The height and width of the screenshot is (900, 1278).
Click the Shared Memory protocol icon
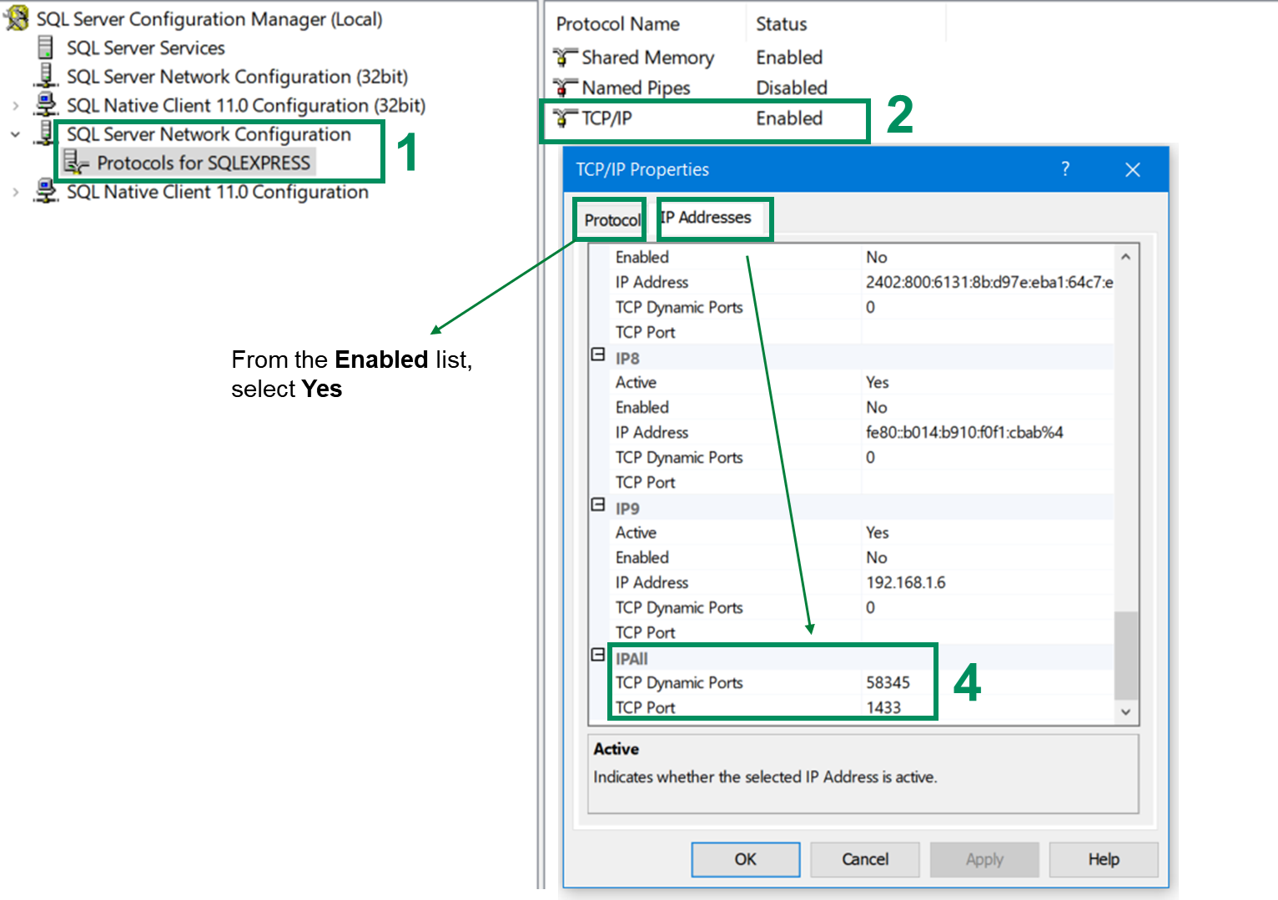pyautogui.click(x=566, y=58)
